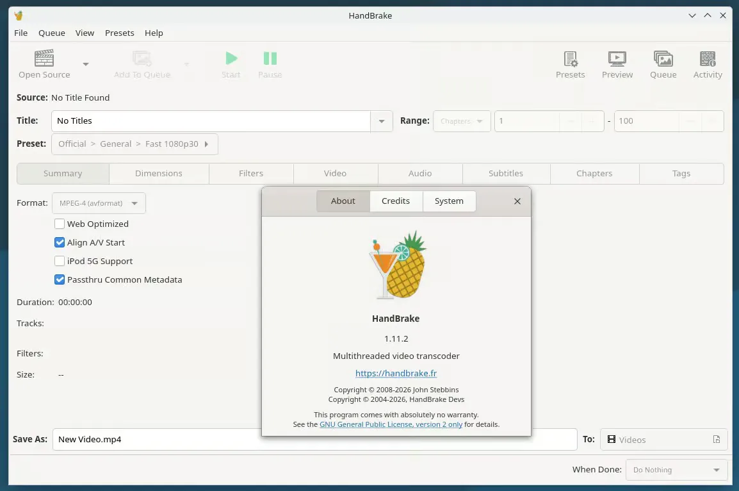Open the Preview window icon
The image size is (739, 491).
coord(617,59)
